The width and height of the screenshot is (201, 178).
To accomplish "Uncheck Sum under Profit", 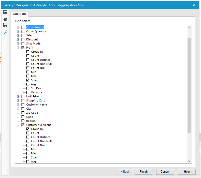I will (28, 80).
